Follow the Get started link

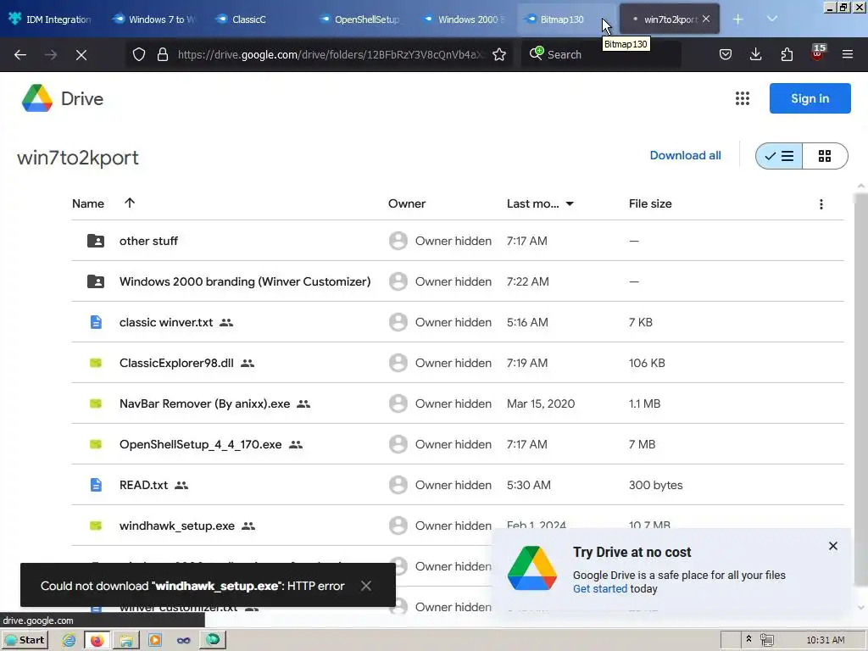tap(600, 588)
